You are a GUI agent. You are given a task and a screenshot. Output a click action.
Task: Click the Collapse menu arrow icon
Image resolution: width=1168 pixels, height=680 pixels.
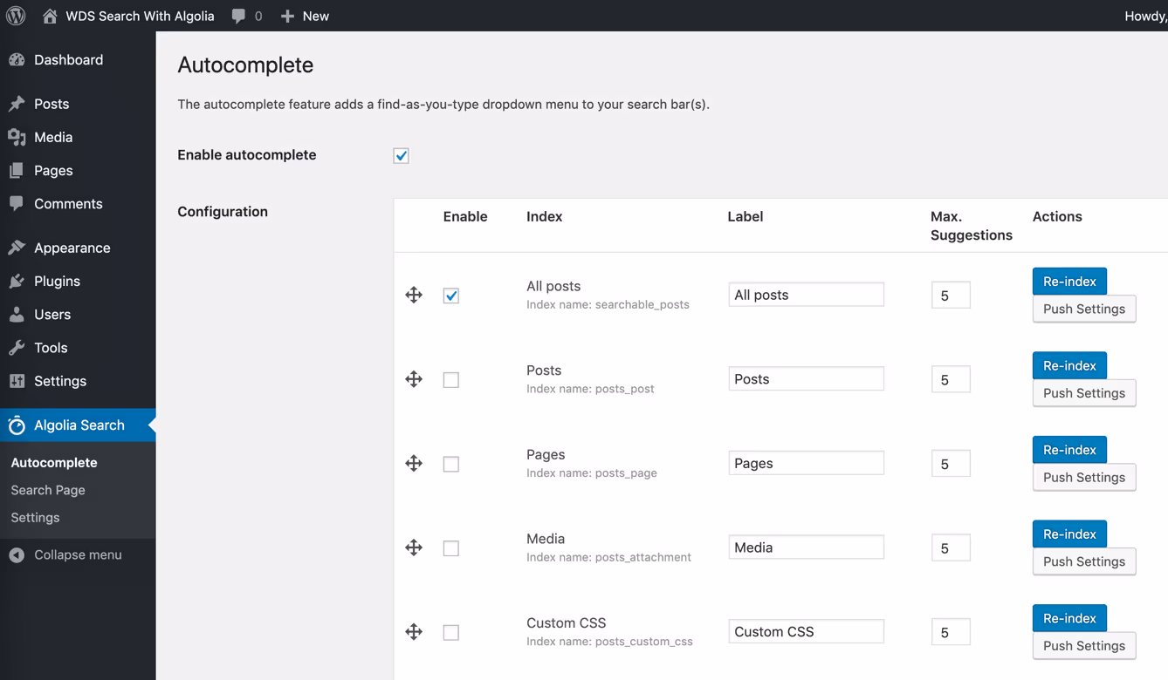(17, 555)
